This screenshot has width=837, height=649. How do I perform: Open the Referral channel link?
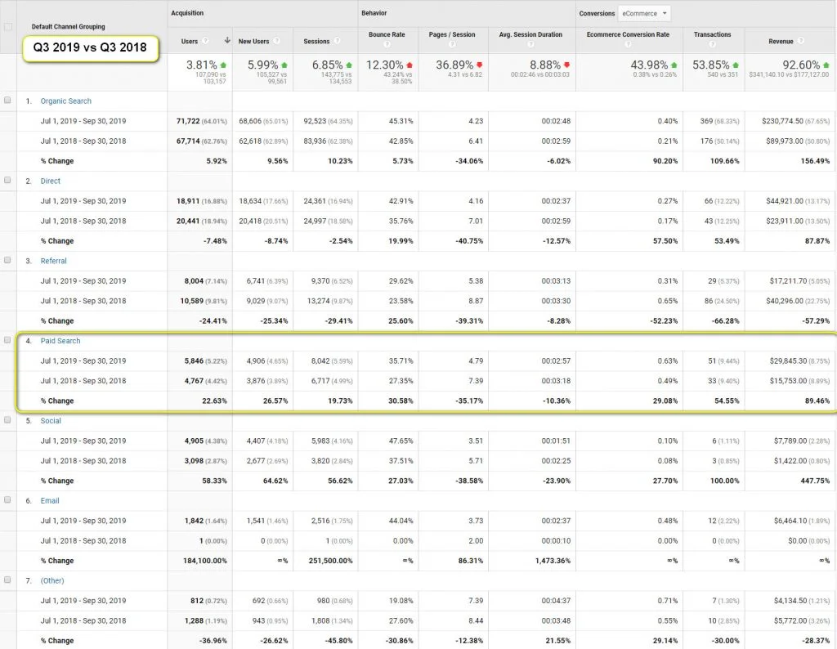coord(53,261)
